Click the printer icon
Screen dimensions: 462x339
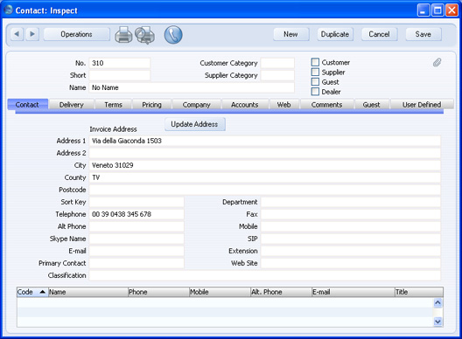(x=123, y=35)
